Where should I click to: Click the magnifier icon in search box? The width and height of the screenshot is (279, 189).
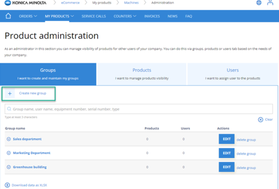pyautogui.click(x=9, y=109)
